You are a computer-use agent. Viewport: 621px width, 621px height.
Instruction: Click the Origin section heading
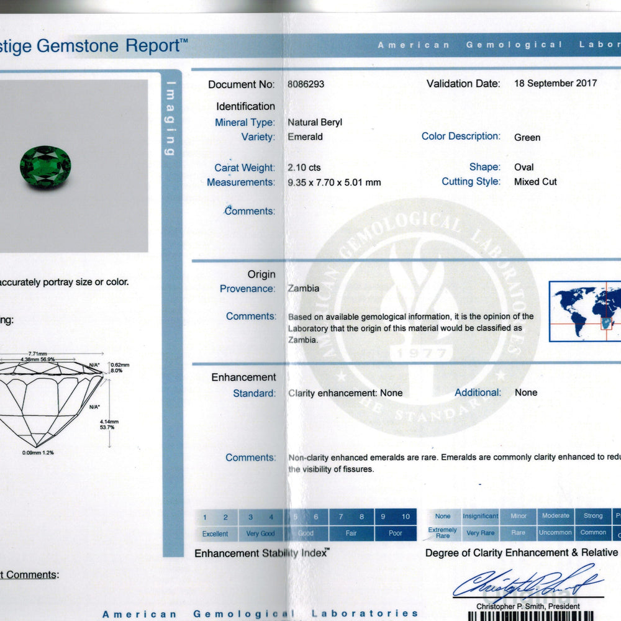[261, 274]
